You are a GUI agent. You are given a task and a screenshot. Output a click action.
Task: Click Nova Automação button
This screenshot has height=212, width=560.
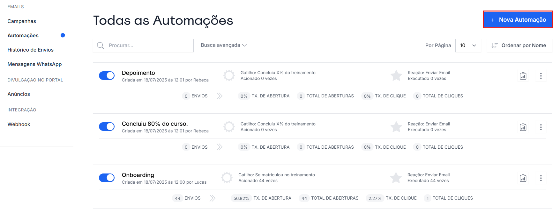(x=518, y=20)
